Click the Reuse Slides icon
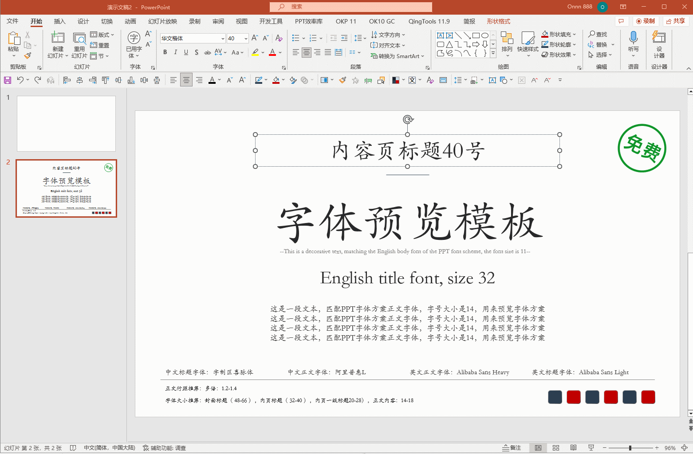 pos(79,39)
